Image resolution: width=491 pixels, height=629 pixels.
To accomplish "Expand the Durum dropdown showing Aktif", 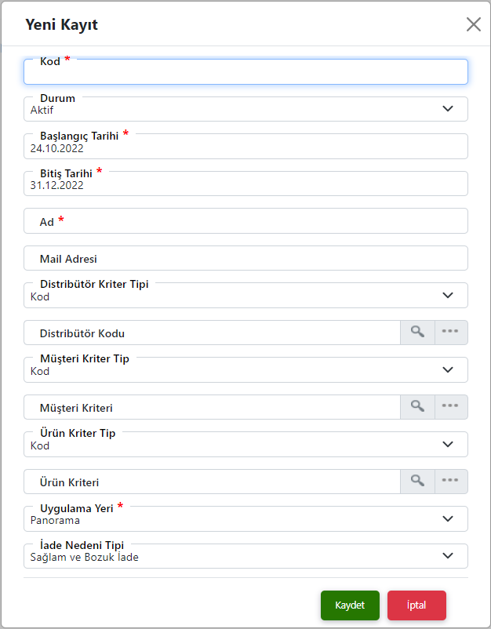I will point(448,109).
